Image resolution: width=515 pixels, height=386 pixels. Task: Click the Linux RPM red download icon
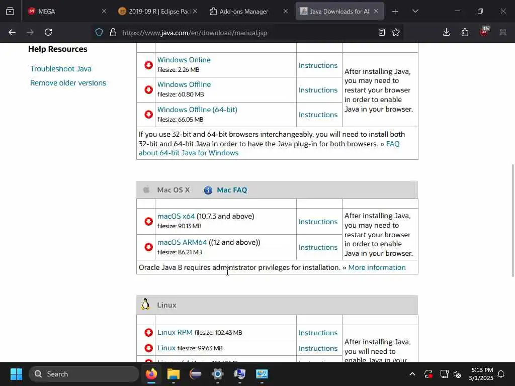click(x=148, y=333)
